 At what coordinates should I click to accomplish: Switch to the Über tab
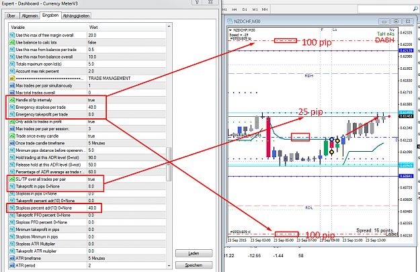(11, 16)
